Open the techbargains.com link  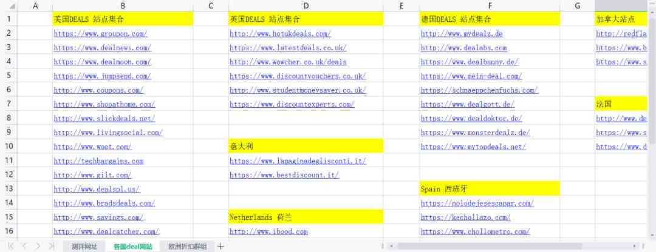click(99, 161)
